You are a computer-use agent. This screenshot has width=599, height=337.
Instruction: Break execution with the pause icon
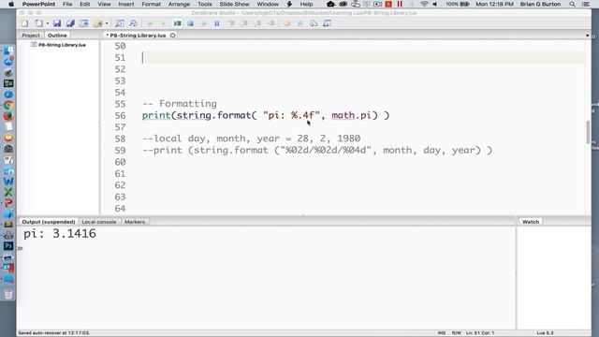click(216, 23)
